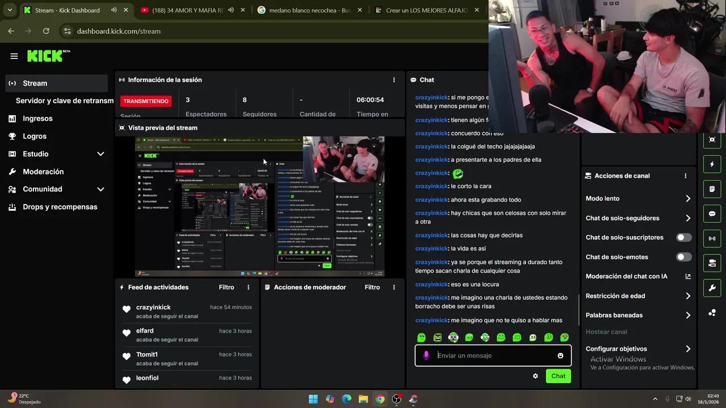Click crazyinkick in the activity feed
The width and height of the screenshot is (726, 408).
[153, 307]
